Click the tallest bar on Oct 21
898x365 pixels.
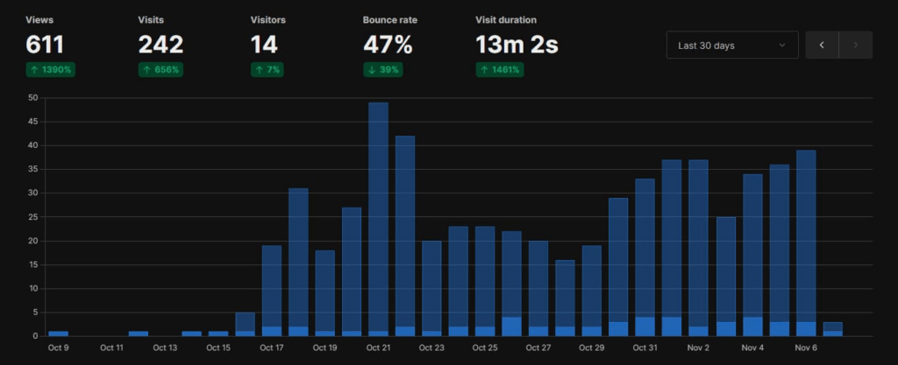click(378, 219)
